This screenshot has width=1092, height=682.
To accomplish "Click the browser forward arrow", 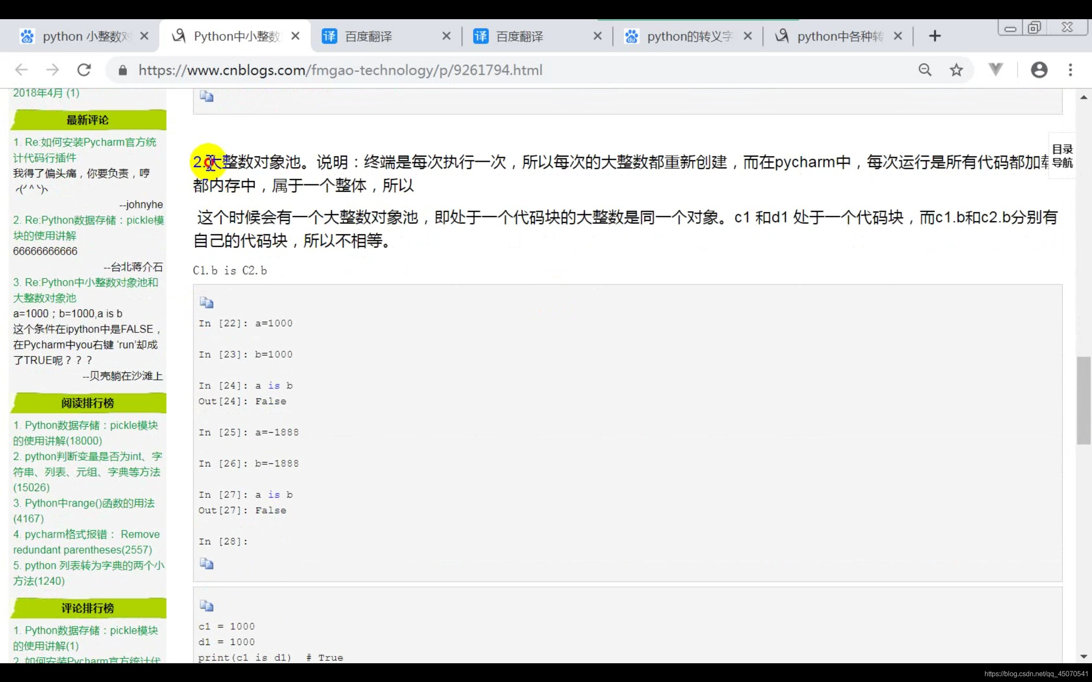I will click(53, 70).
